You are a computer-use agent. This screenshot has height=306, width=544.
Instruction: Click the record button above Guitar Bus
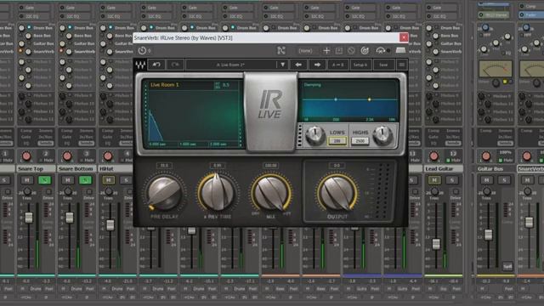point(486,156)
